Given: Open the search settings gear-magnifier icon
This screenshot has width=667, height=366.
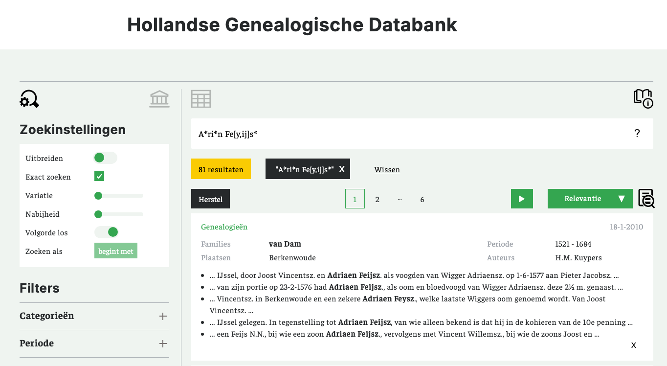Looking at the screenshot, I should [29, 99].
